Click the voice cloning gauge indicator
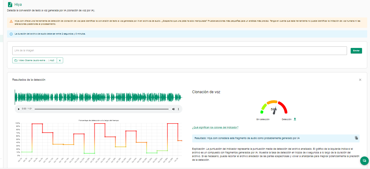Image resolution: width=370 pixels, height=169 pixels. click(x=274, y=108)
